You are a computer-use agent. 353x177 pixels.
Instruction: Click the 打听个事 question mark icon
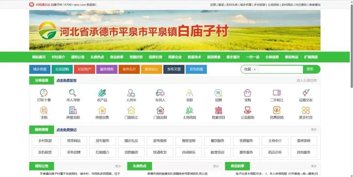pyautogui.click(x=44, y=93)
